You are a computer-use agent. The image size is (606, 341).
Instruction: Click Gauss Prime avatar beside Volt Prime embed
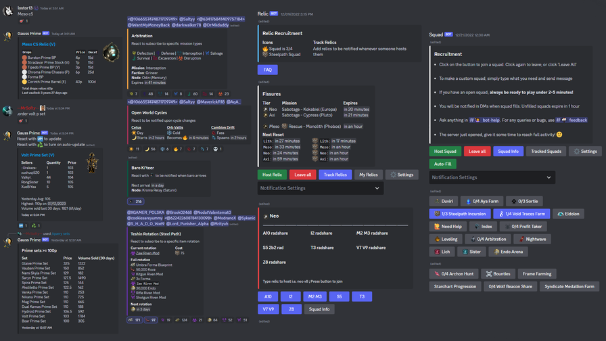tap(7, 136)
